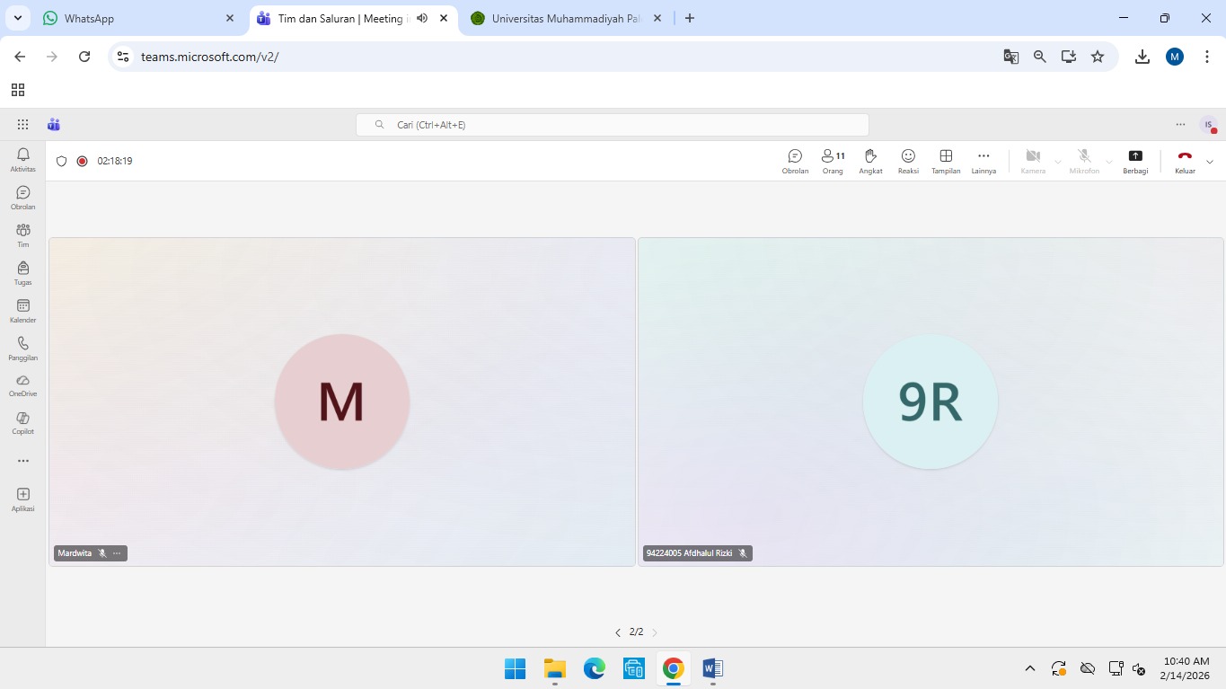Expand the Keluar leave options arrow
This screenshot has width=1226, height=689.
click(x=1210, y=162)
